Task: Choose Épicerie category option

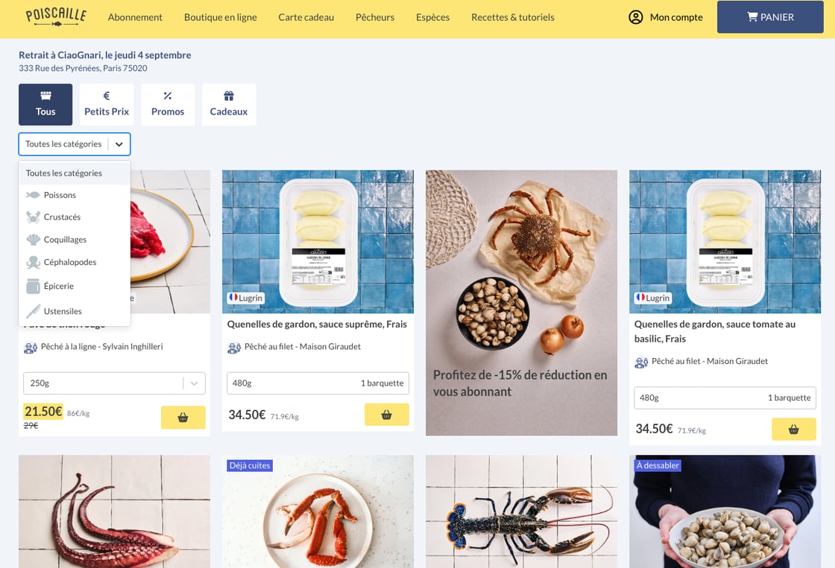Action: (75, 286)
